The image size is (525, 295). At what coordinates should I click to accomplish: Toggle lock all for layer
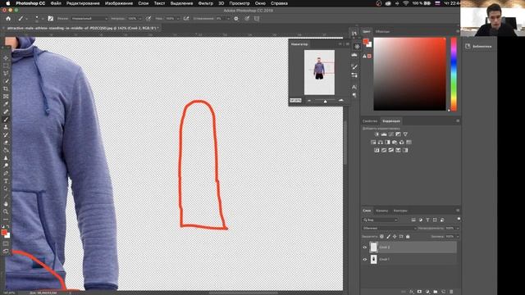[408, 237]
